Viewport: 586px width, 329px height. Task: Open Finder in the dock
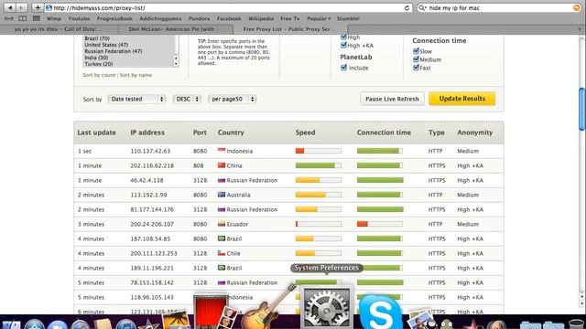point(11,325)
